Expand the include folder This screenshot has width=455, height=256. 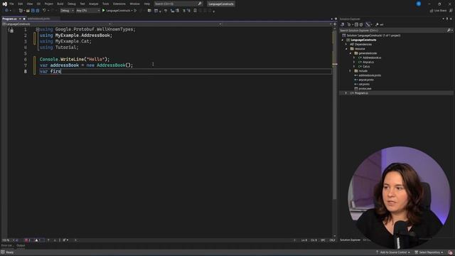click(x=350, y=71)
